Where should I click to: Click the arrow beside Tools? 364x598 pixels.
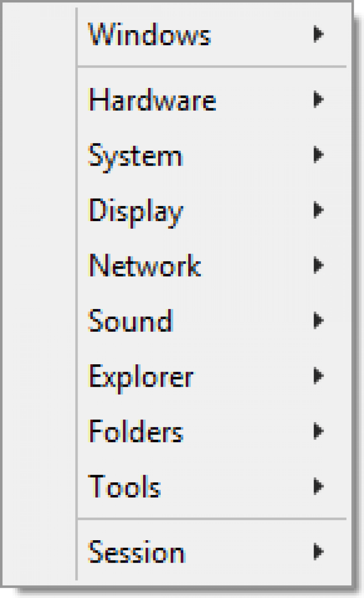[x=318, y=486]
